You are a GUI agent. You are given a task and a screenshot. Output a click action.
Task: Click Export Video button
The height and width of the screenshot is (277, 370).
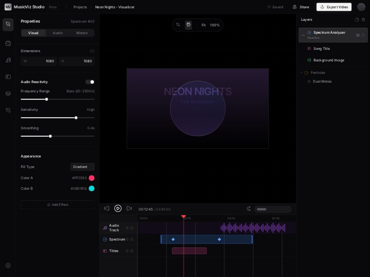(x=334, y=7)
